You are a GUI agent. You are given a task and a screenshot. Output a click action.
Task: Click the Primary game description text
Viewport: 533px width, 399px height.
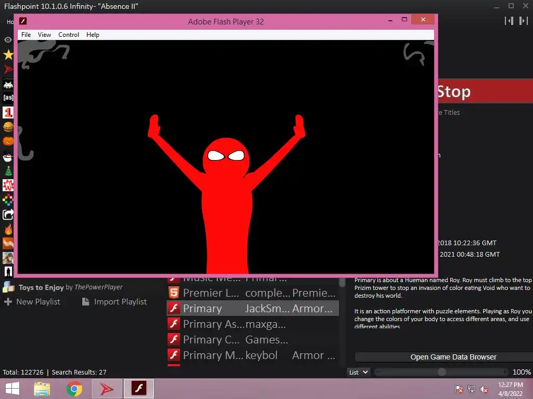coord(443,303)
